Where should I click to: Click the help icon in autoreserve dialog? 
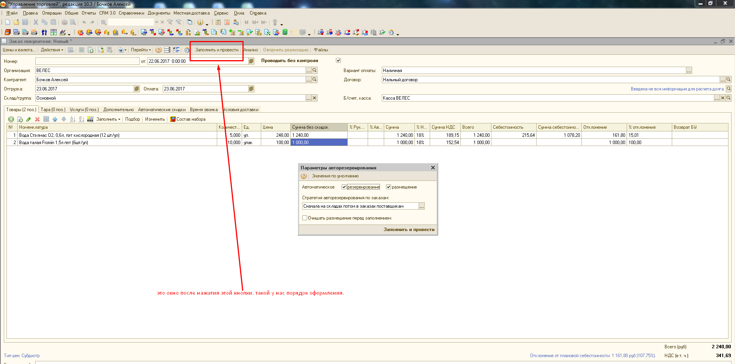click(304, 176)
